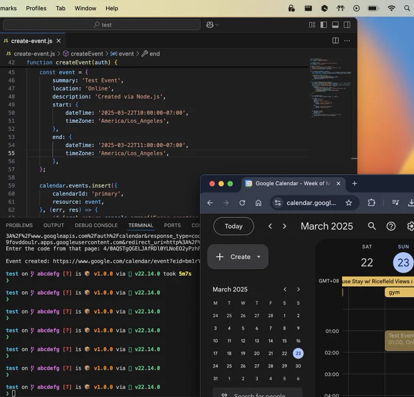Open Google Calendar support help icon
The width and height of the screenshot is (414, 397).
coord(391,226)
